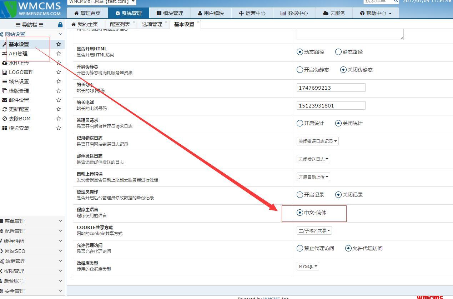Switch to the 选项管理 tab
The width and height of the screenshot is (453, 299).
[x=152, y=24]
